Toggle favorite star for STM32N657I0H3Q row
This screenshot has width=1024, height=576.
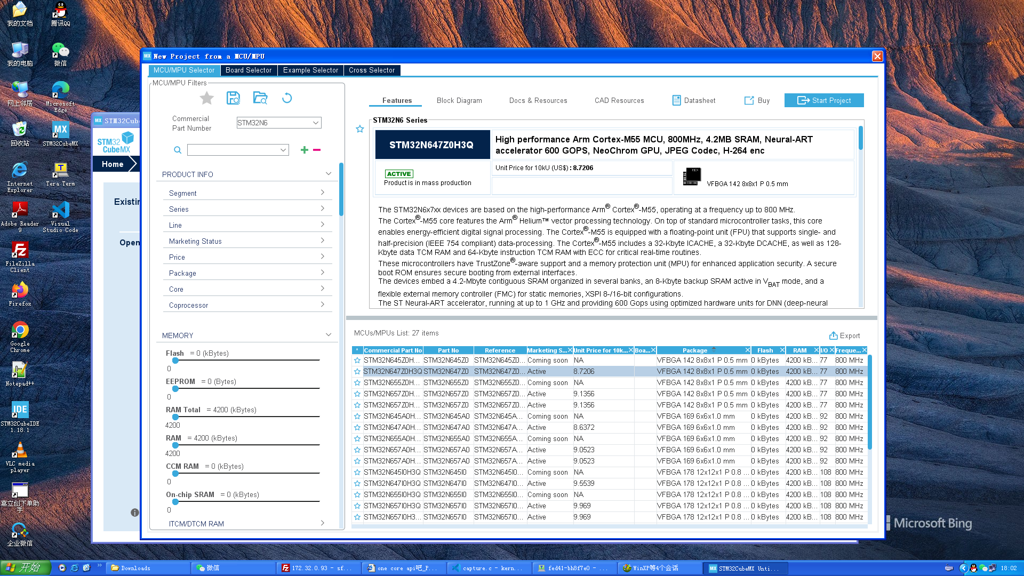(x=357, y=506)
